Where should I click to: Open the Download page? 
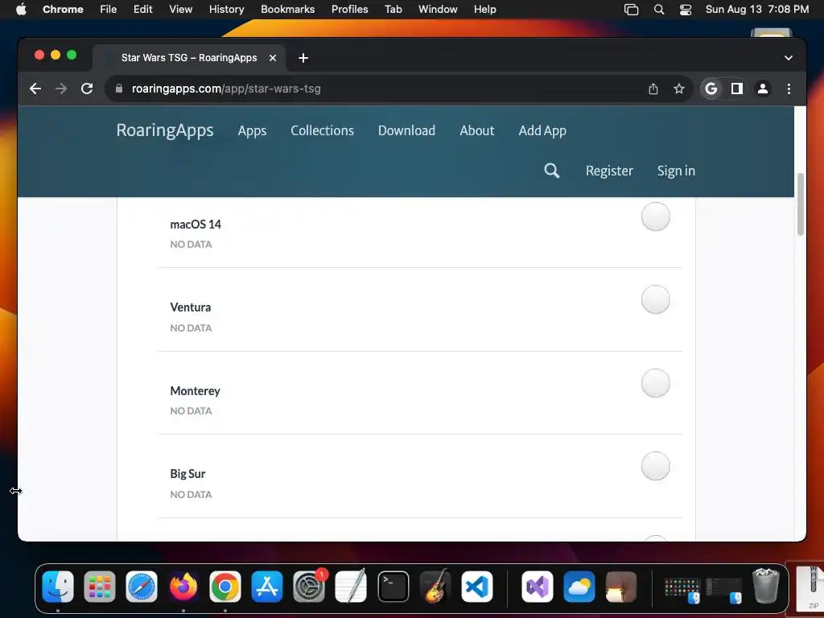tap(406, 130)
